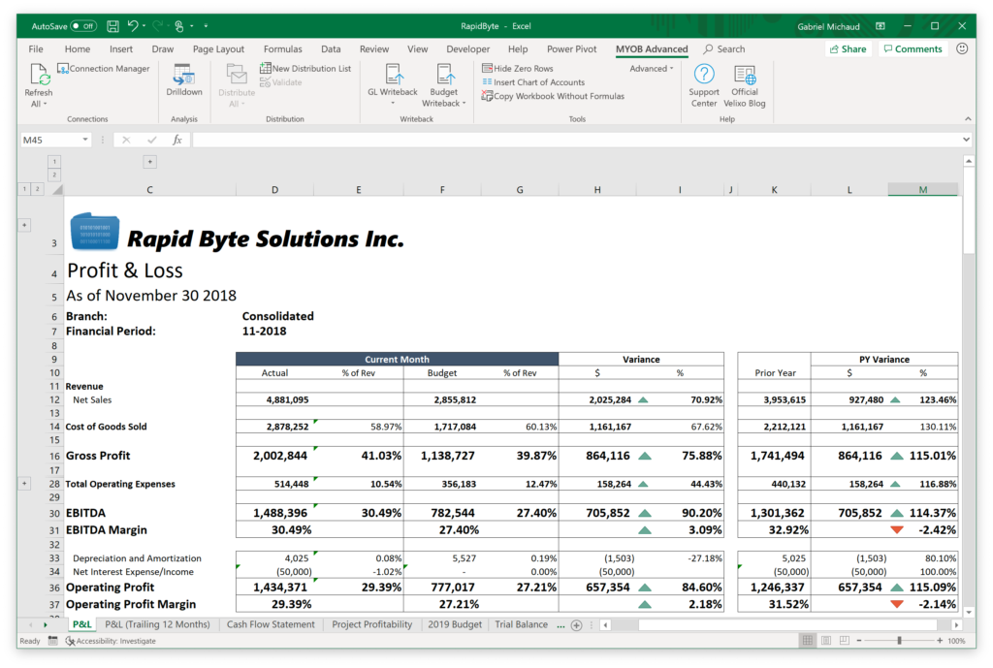The height and width of the screenshot is (668, 993).
Task: Open the File menu
Action: [36, 48]
